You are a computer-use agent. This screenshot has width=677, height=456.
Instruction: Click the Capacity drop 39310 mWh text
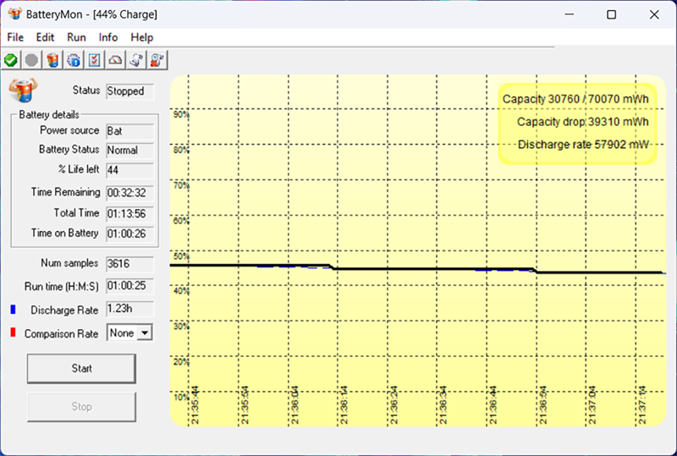[x=583, y=122]
